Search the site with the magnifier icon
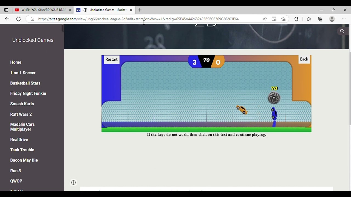The height and width of the screenshot is (197, 351). click(342, 31)
